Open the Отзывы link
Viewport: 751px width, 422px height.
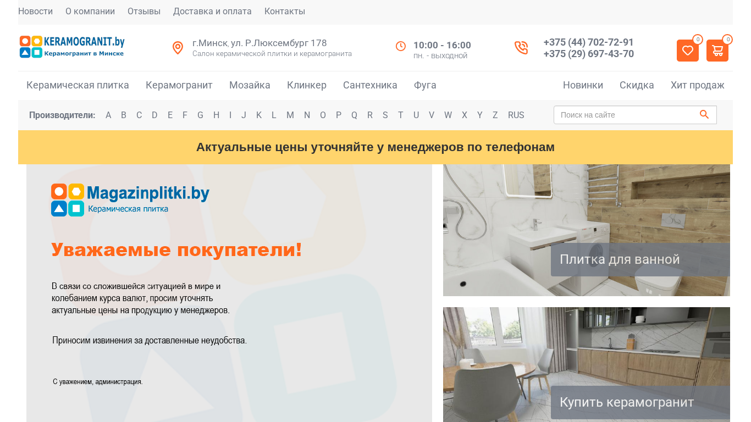click(144, 12)
